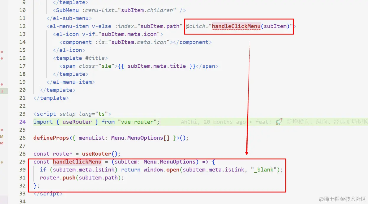
Task: Click the return keyword on line 30
Action: tap(131, 170)
